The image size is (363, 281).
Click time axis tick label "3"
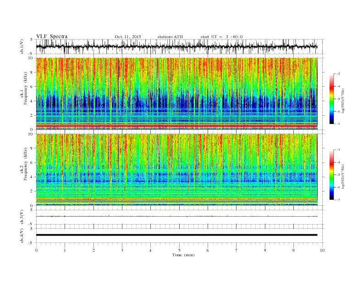coord(122,250)
